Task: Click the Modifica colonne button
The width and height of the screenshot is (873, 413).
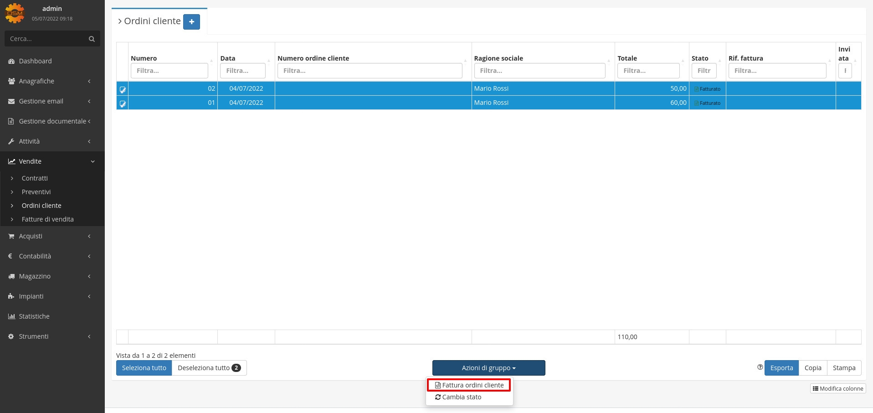Action: tap(838, 388)
